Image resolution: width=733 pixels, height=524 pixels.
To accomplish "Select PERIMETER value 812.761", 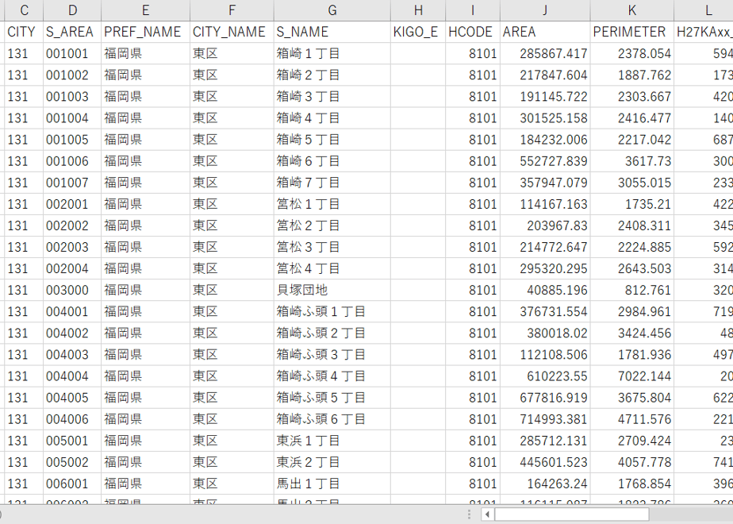I will coord(632,290).
